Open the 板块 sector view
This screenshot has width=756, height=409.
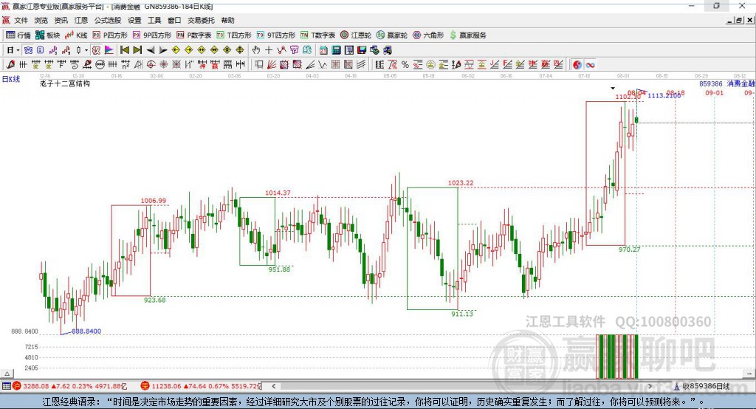[48, 35]
